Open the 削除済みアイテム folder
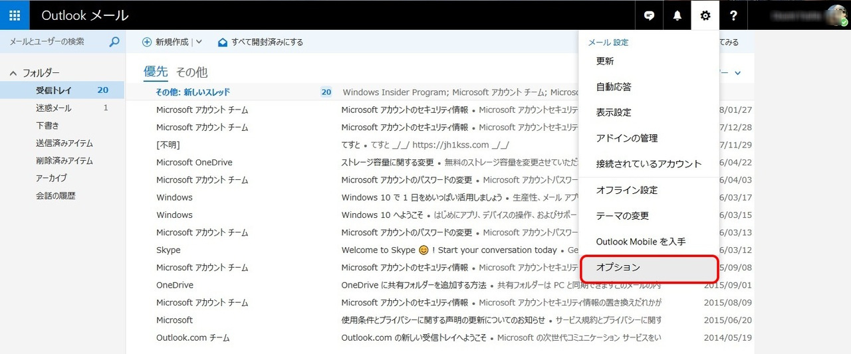 (62, 161)
